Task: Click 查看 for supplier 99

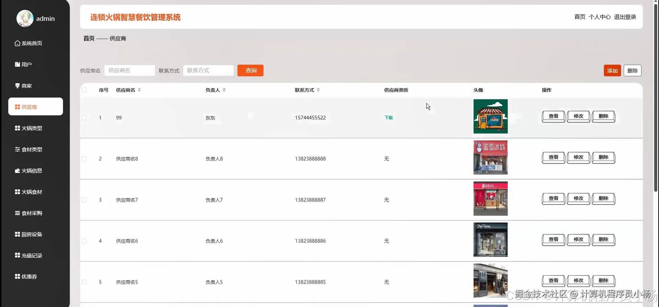Action: [553, 116]
